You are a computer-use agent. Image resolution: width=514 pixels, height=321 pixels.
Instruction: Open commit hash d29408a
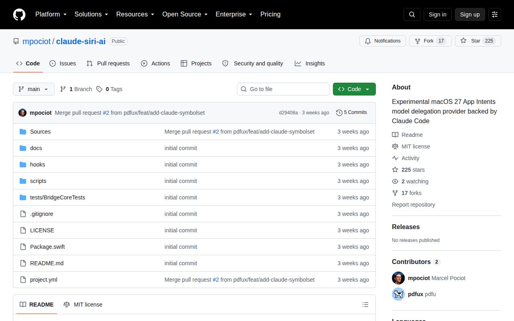[x=288, y=113]
